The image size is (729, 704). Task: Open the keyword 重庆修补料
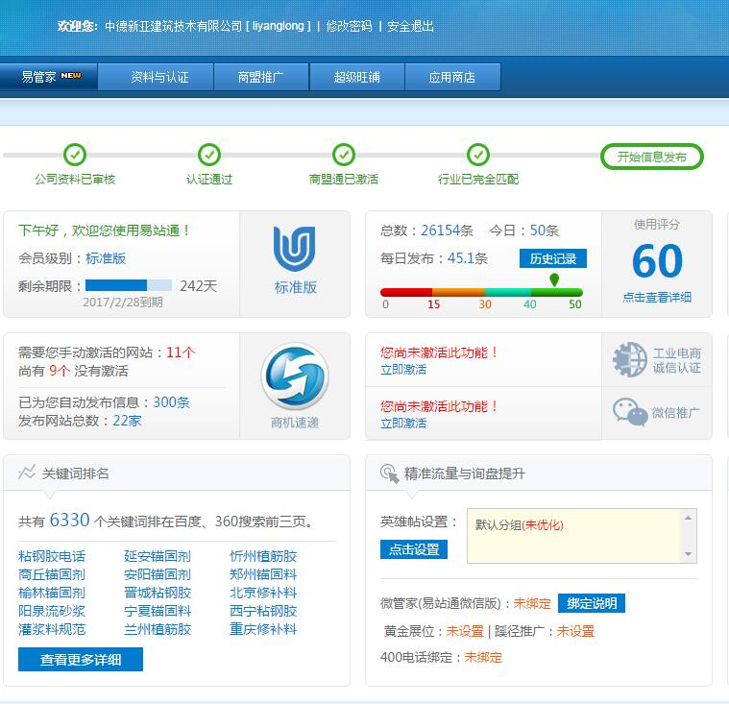point(263,629)
